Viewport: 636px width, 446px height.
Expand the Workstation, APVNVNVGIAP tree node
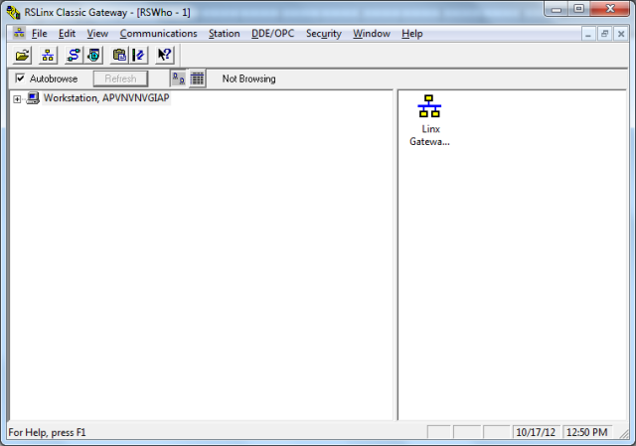tap(17, 99)
